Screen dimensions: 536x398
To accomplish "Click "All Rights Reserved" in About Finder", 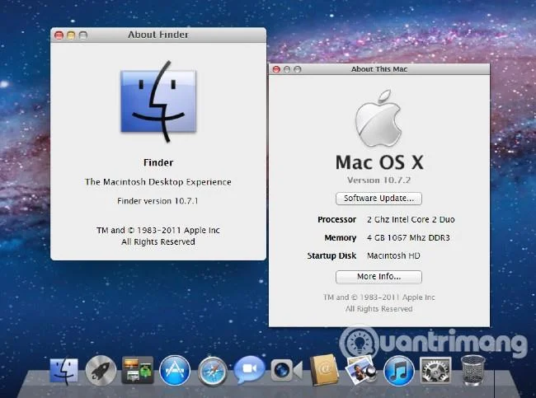I will click(158, 242).
